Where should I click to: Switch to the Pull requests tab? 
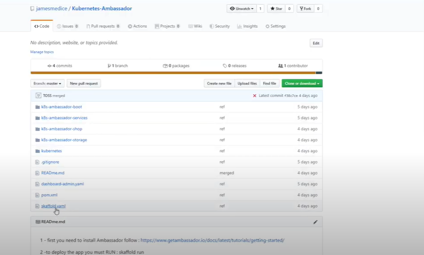click(x=103, y=26)
